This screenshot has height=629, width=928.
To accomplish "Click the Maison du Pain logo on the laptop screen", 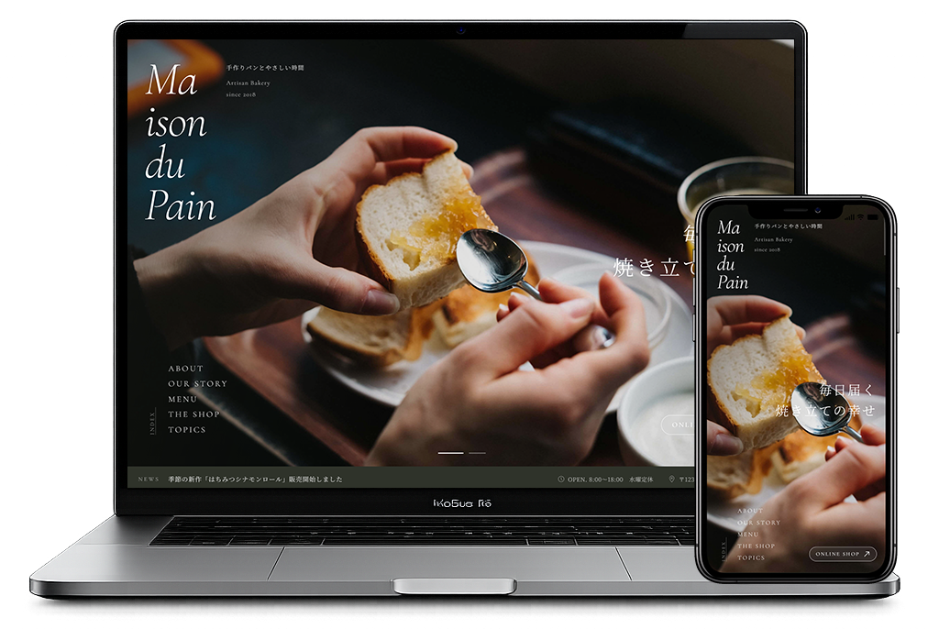I will click(180, 143).
